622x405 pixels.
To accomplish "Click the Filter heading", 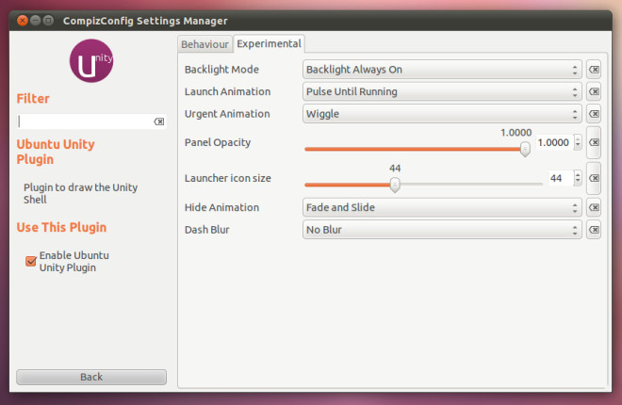I will click(x=33, y=99).
